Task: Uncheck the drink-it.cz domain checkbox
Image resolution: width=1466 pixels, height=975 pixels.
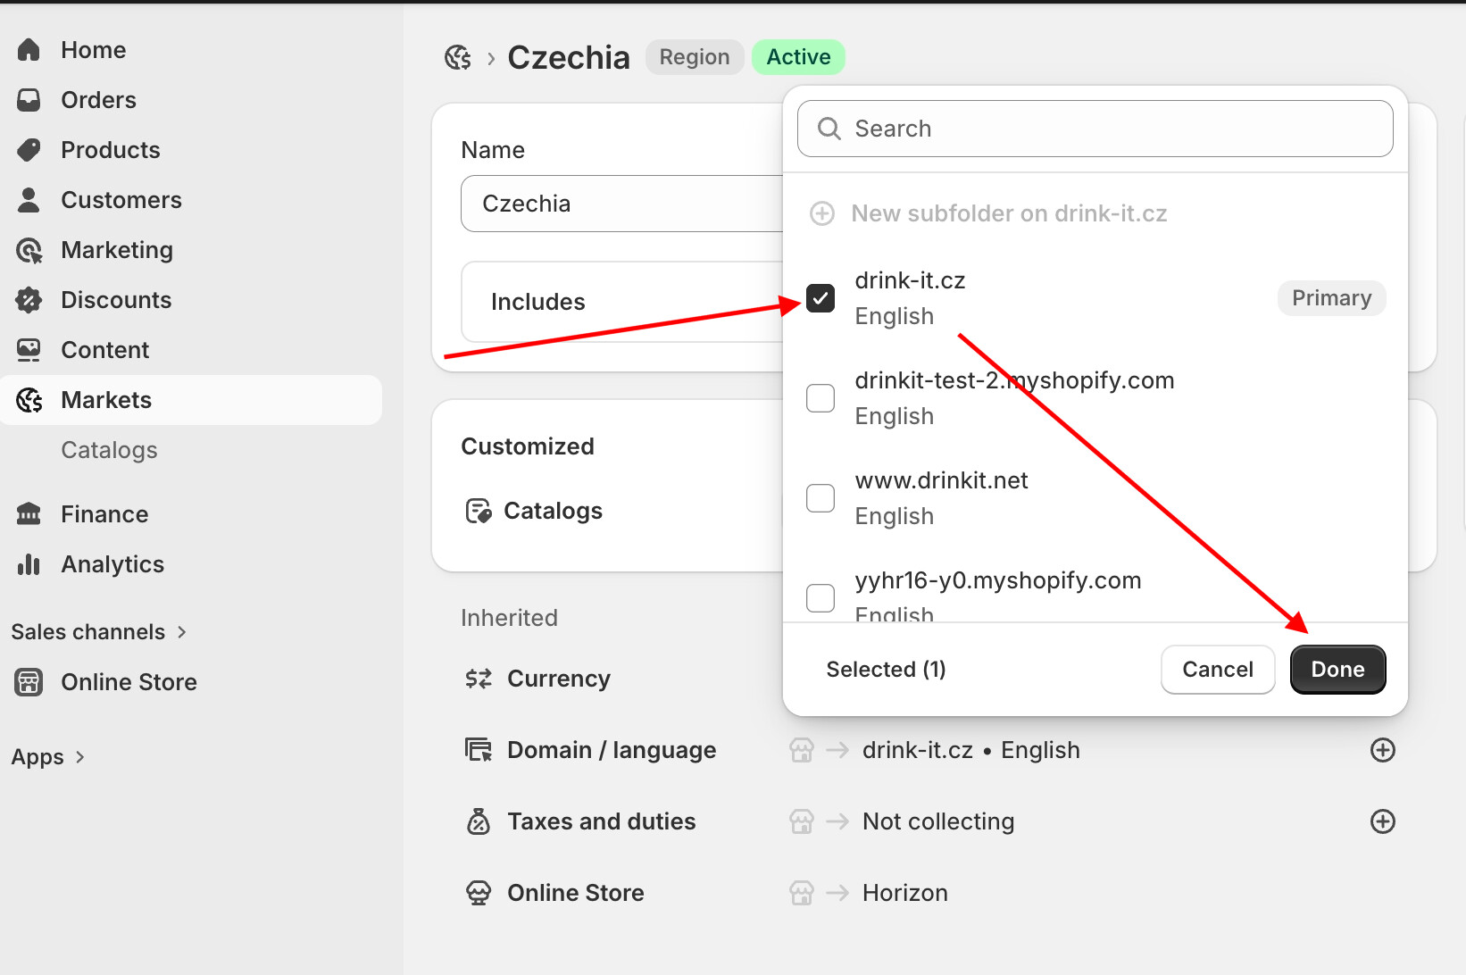Action: (820, 298)
